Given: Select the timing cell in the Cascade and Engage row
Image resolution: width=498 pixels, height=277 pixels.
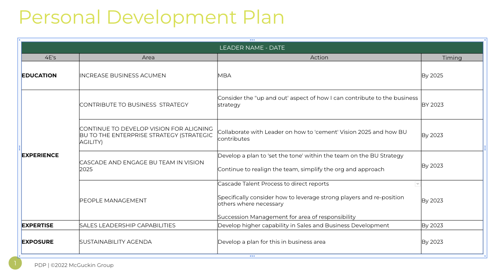Looking at the screenshot, I should tap(452, 166).
